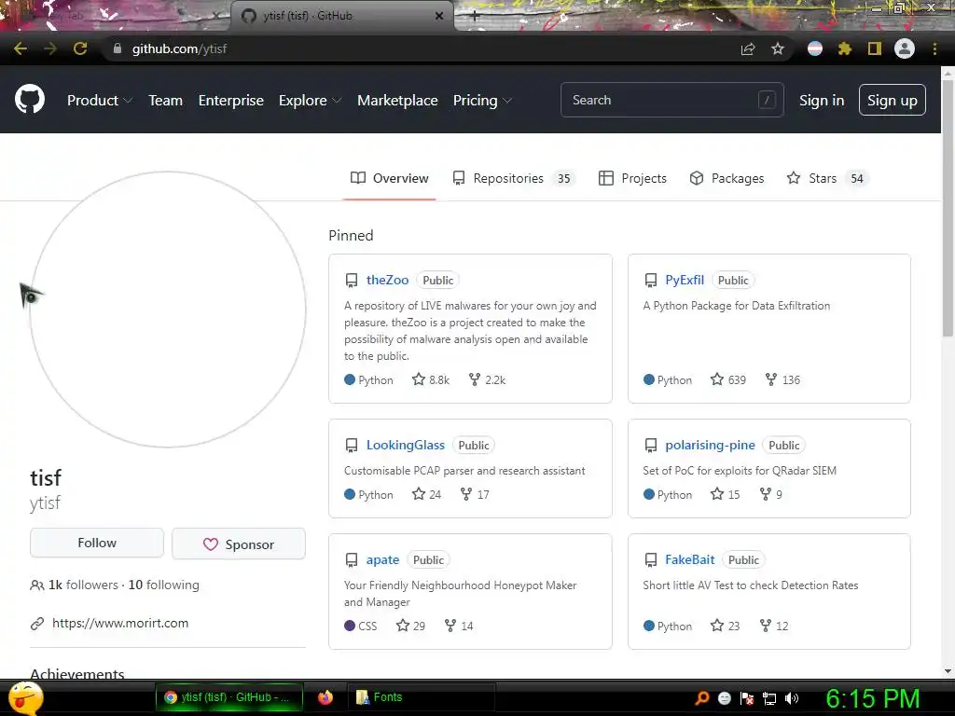Viewport: 955px width, 716px height.
Task: Open the extensions puzzle icon
Action: pos(844,48)
